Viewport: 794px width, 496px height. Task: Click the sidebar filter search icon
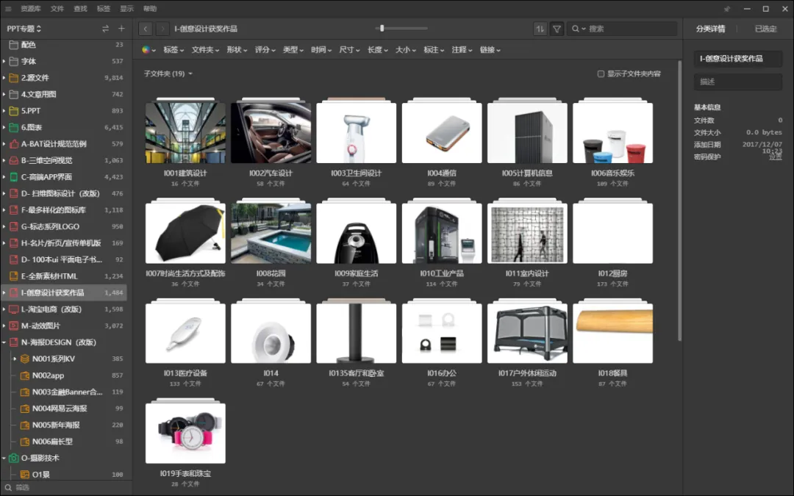tap(8, 487)
